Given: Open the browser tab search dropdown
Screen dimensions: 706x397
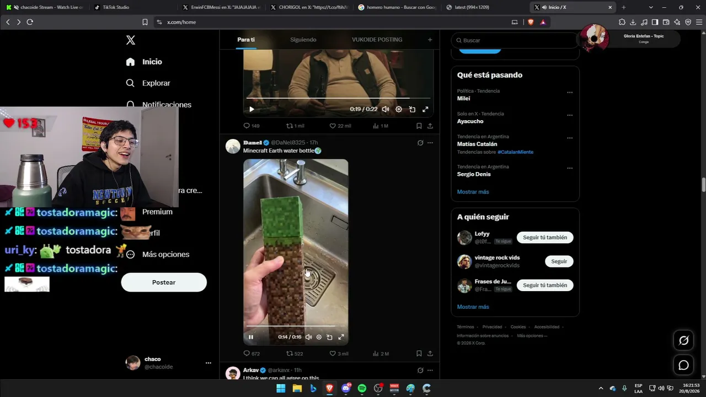Looking at the screenshot, I should pos(651,7).
